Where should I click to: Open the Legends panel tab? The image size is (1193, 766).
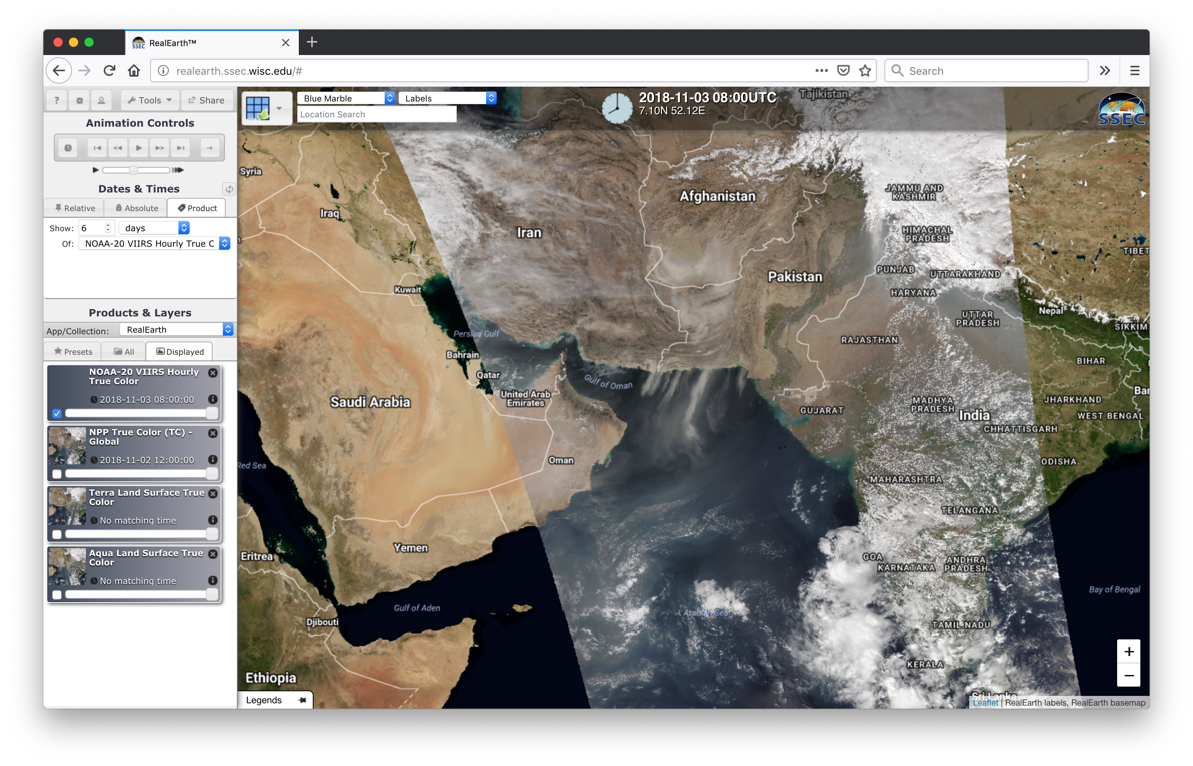275,700
